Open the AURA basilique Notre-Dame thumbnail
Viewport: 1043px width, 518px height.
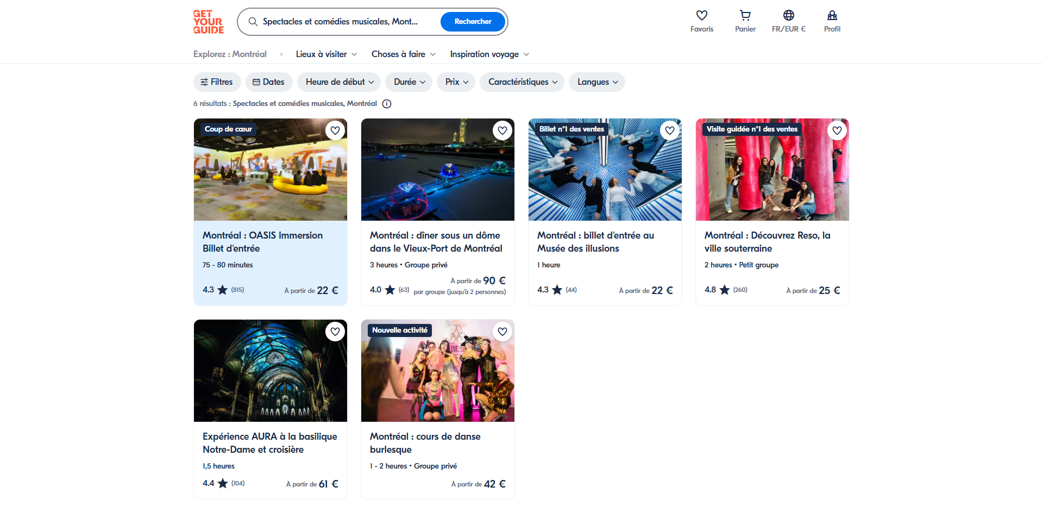271,371
